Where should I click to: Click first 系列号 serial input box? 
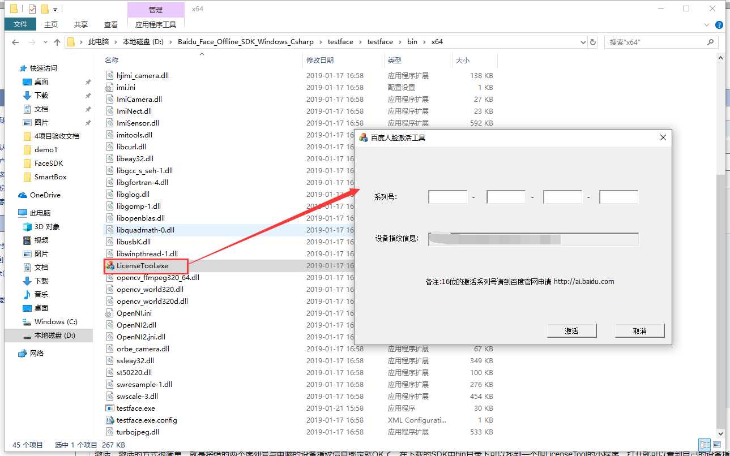coord(448,197)
